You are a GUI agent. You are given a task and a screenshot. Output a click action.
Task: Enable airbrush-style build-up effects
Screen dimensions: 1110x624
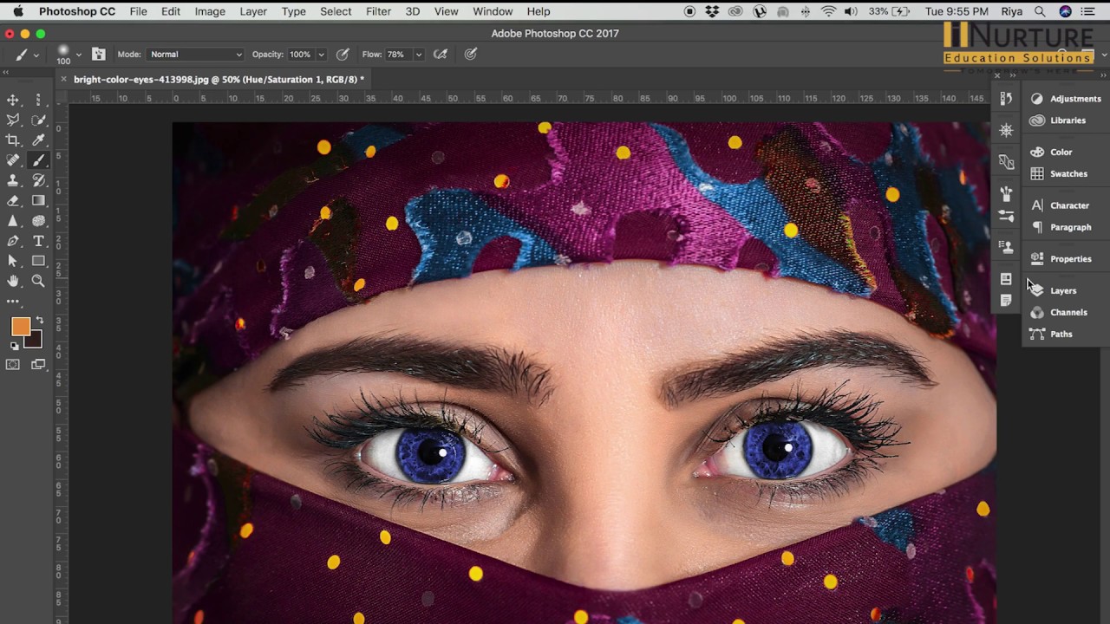coord(441,55)
